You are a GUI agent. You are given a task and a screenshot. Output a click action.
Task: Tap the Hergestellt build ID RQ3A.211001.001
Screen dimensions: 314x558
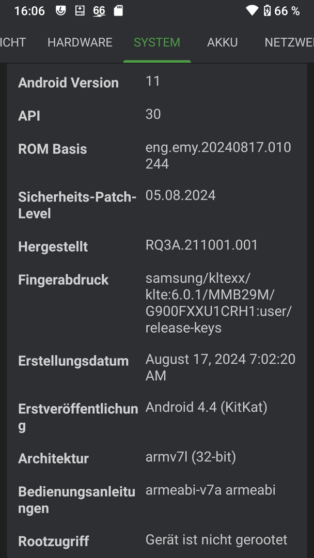coord(201,245)
